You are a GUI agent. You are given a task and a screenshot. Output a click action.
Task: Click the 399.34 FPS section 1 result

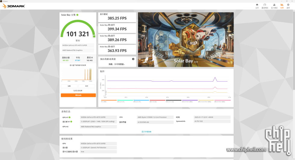[x=117, y=29]
